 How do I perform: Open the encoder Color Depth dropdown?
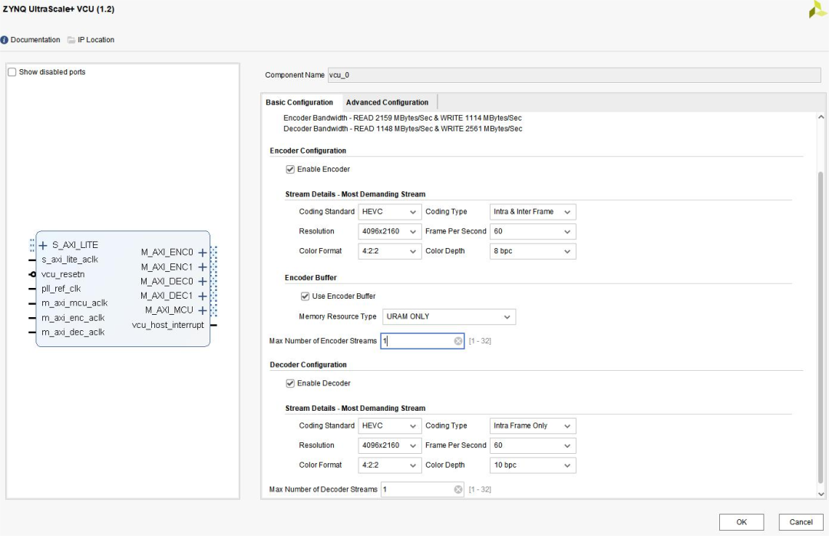click(533, 251)
